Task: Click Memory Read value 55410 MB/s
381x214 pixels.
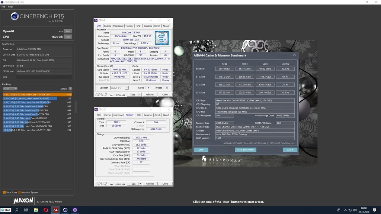Action: 224,69
